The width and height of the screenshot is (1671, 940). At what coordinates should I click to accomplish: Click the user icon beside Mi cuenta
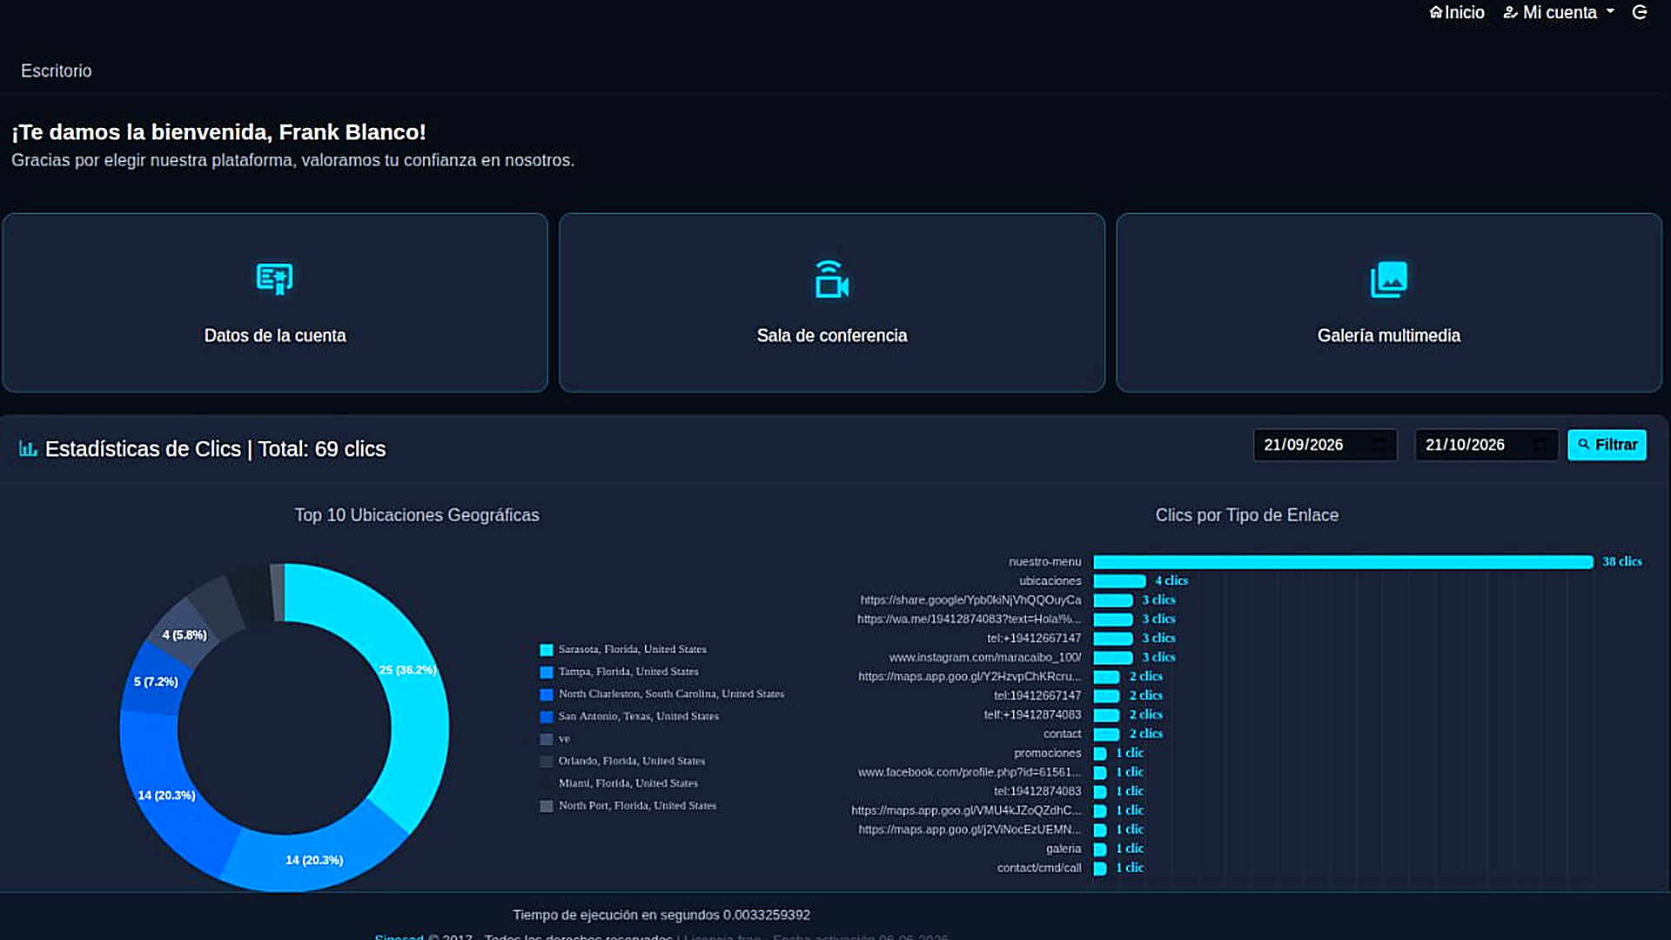point(1511,12)
